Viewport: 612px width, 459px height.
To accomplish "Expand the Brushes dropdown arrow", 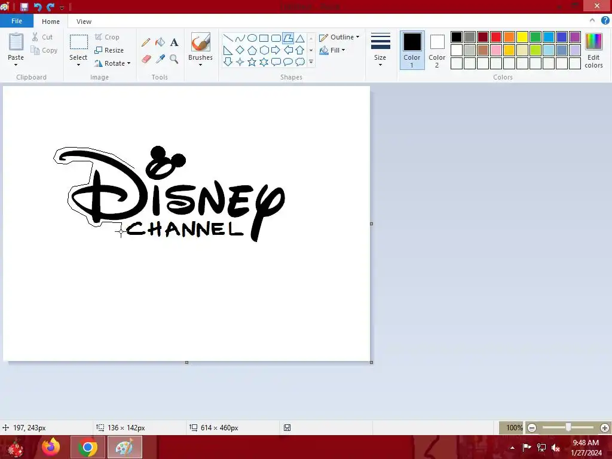I will (x=201, y=65).
